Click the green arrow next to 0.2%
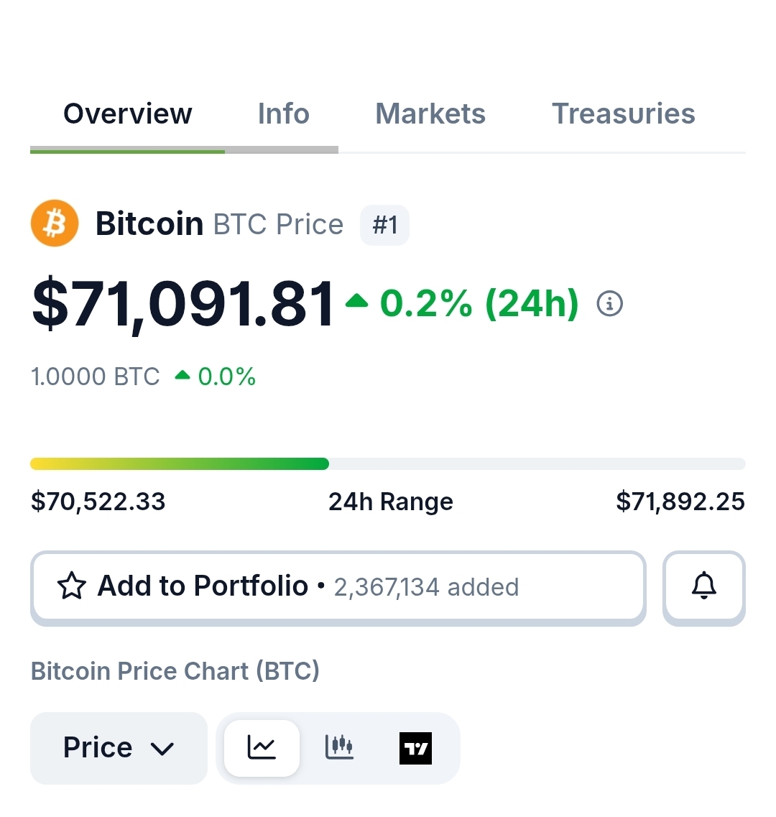The width and height of the screenshot is (776, 817). point(356,302)
